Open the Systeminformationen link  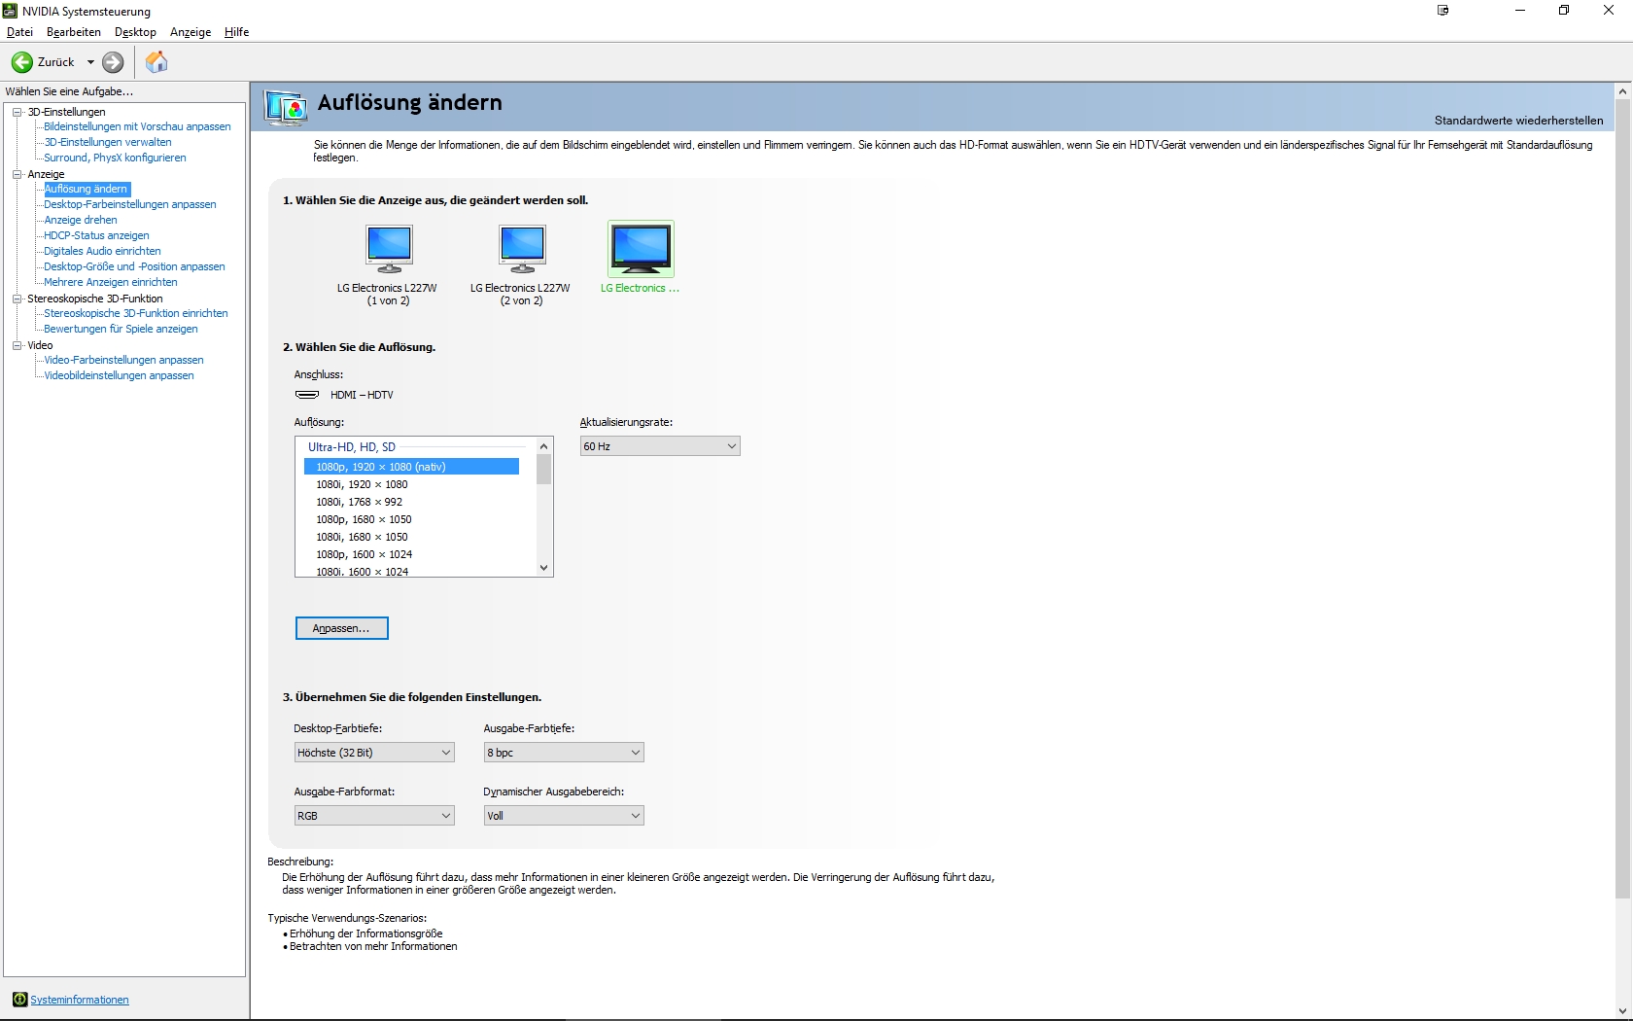coord(80,1000)
